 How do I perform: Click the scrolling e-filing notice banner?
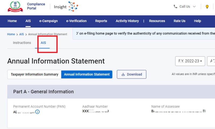[144, 34]
